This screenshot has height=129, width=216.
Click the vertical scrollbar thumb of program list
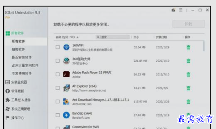[x=203, y=46]
